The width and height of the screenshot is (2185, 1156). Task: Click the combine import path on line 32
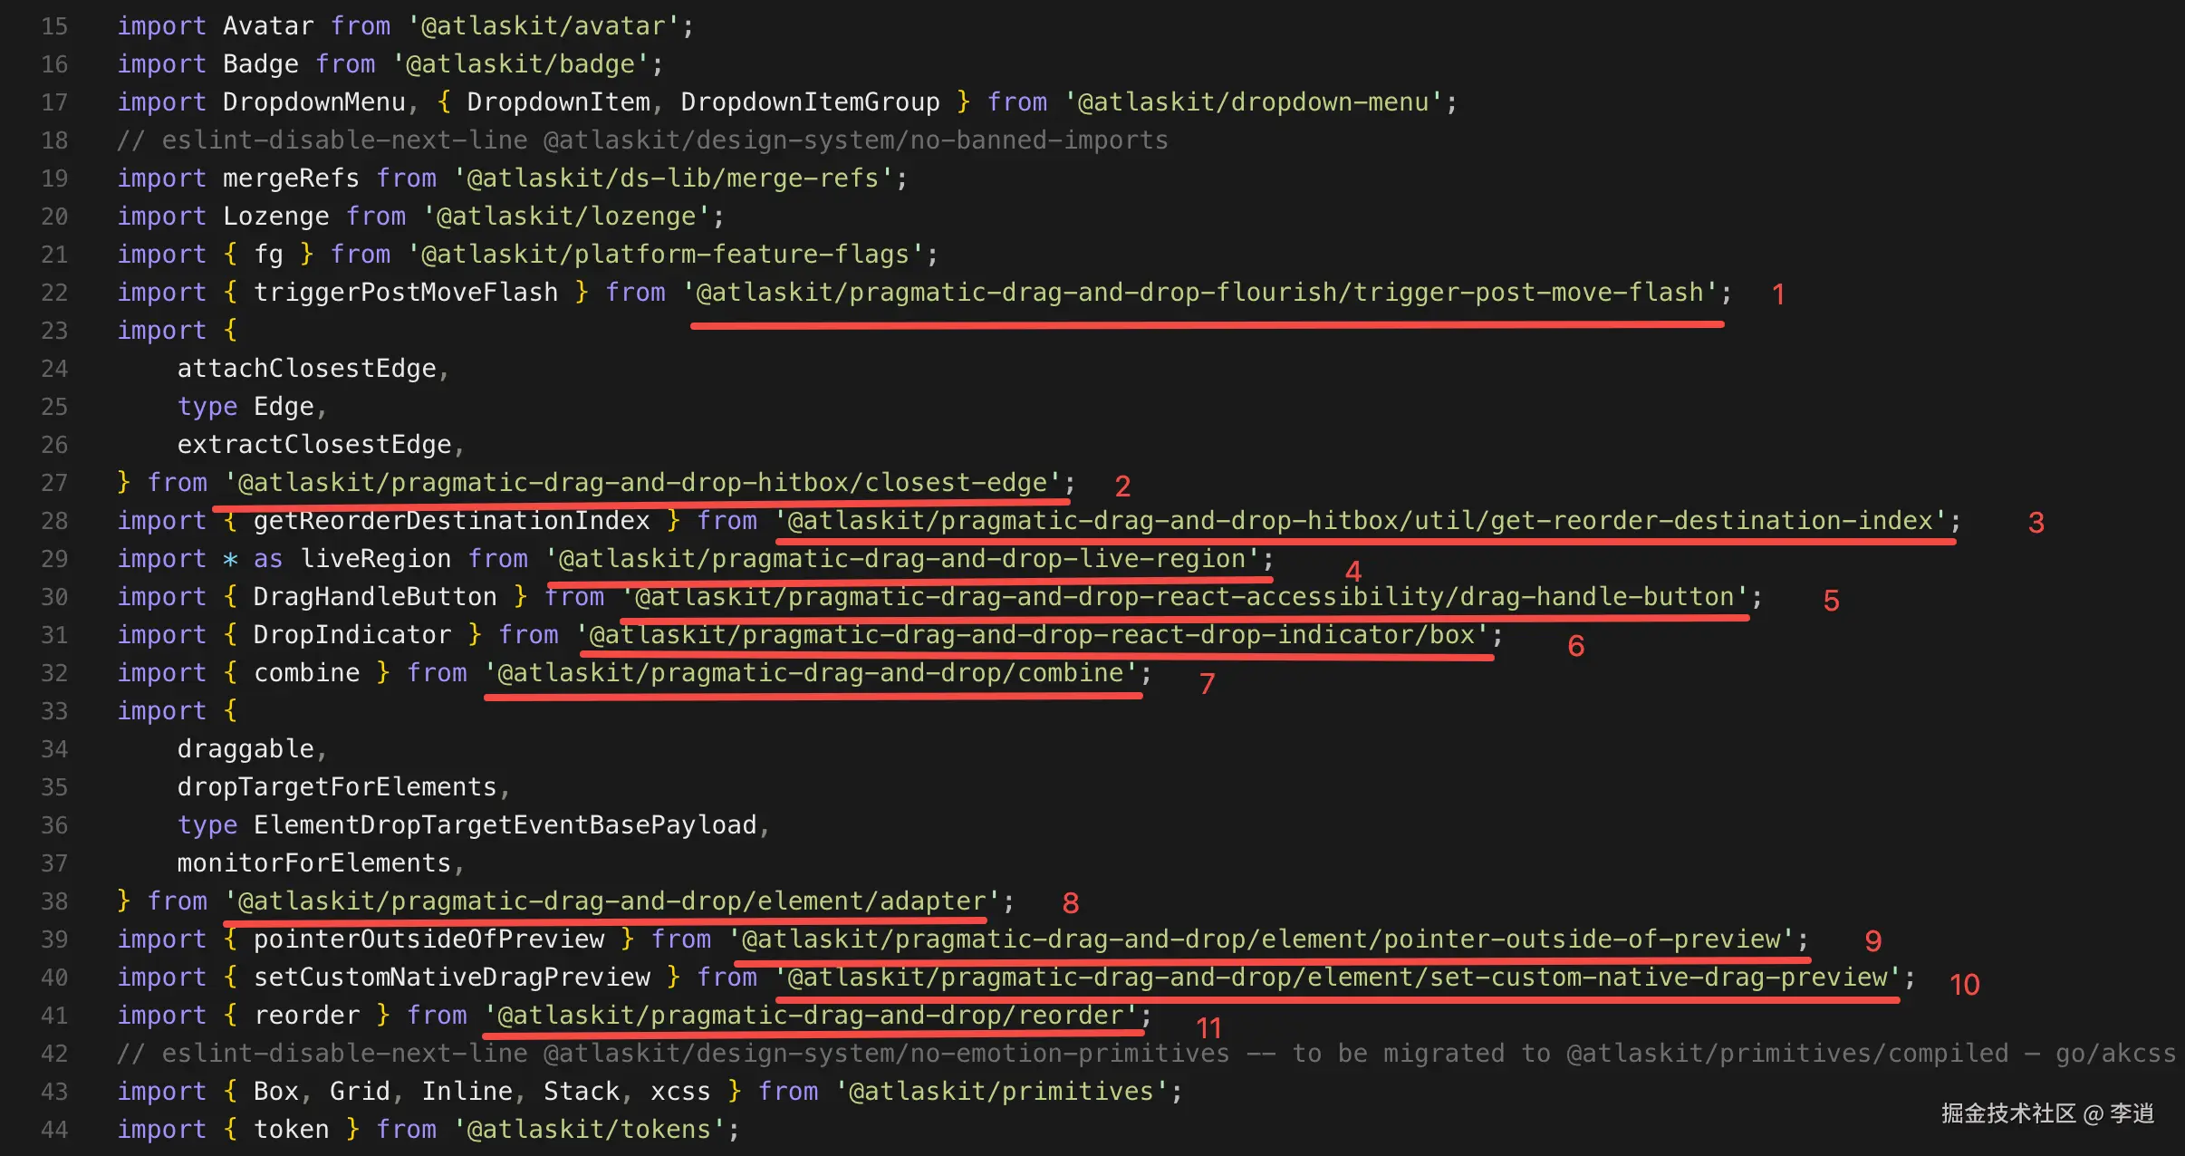coord(810,673)
